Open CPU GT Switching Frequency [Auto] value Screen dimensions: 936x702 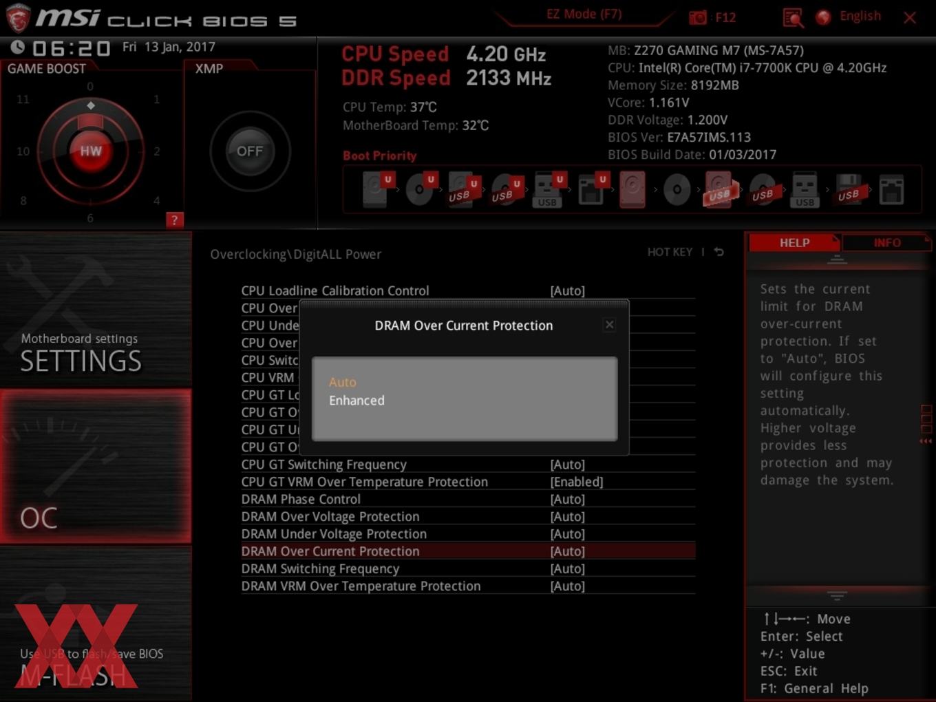tap(567, 465)
